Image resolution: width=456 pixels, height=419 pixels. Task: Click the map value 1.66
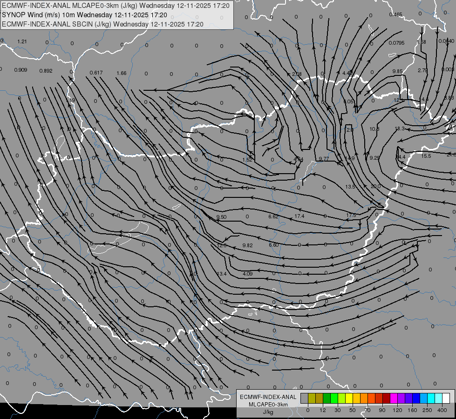point(122,73)
